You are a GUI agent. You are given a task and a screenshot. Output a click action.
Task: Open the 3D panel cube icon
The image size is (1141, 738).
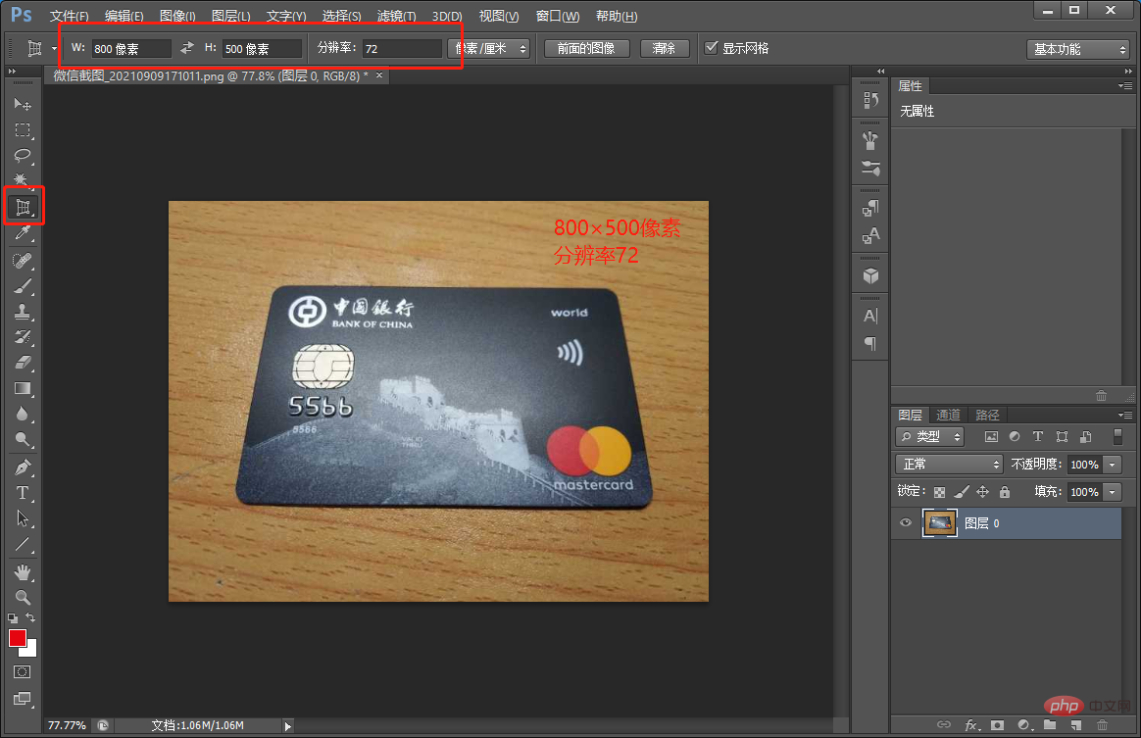point(870,275)
